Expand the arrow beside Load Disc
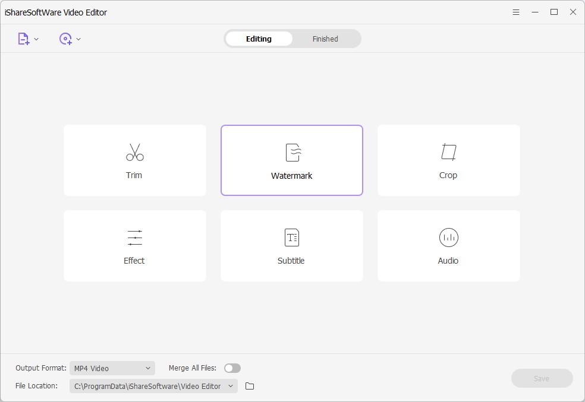 click(x=78, y=39)
